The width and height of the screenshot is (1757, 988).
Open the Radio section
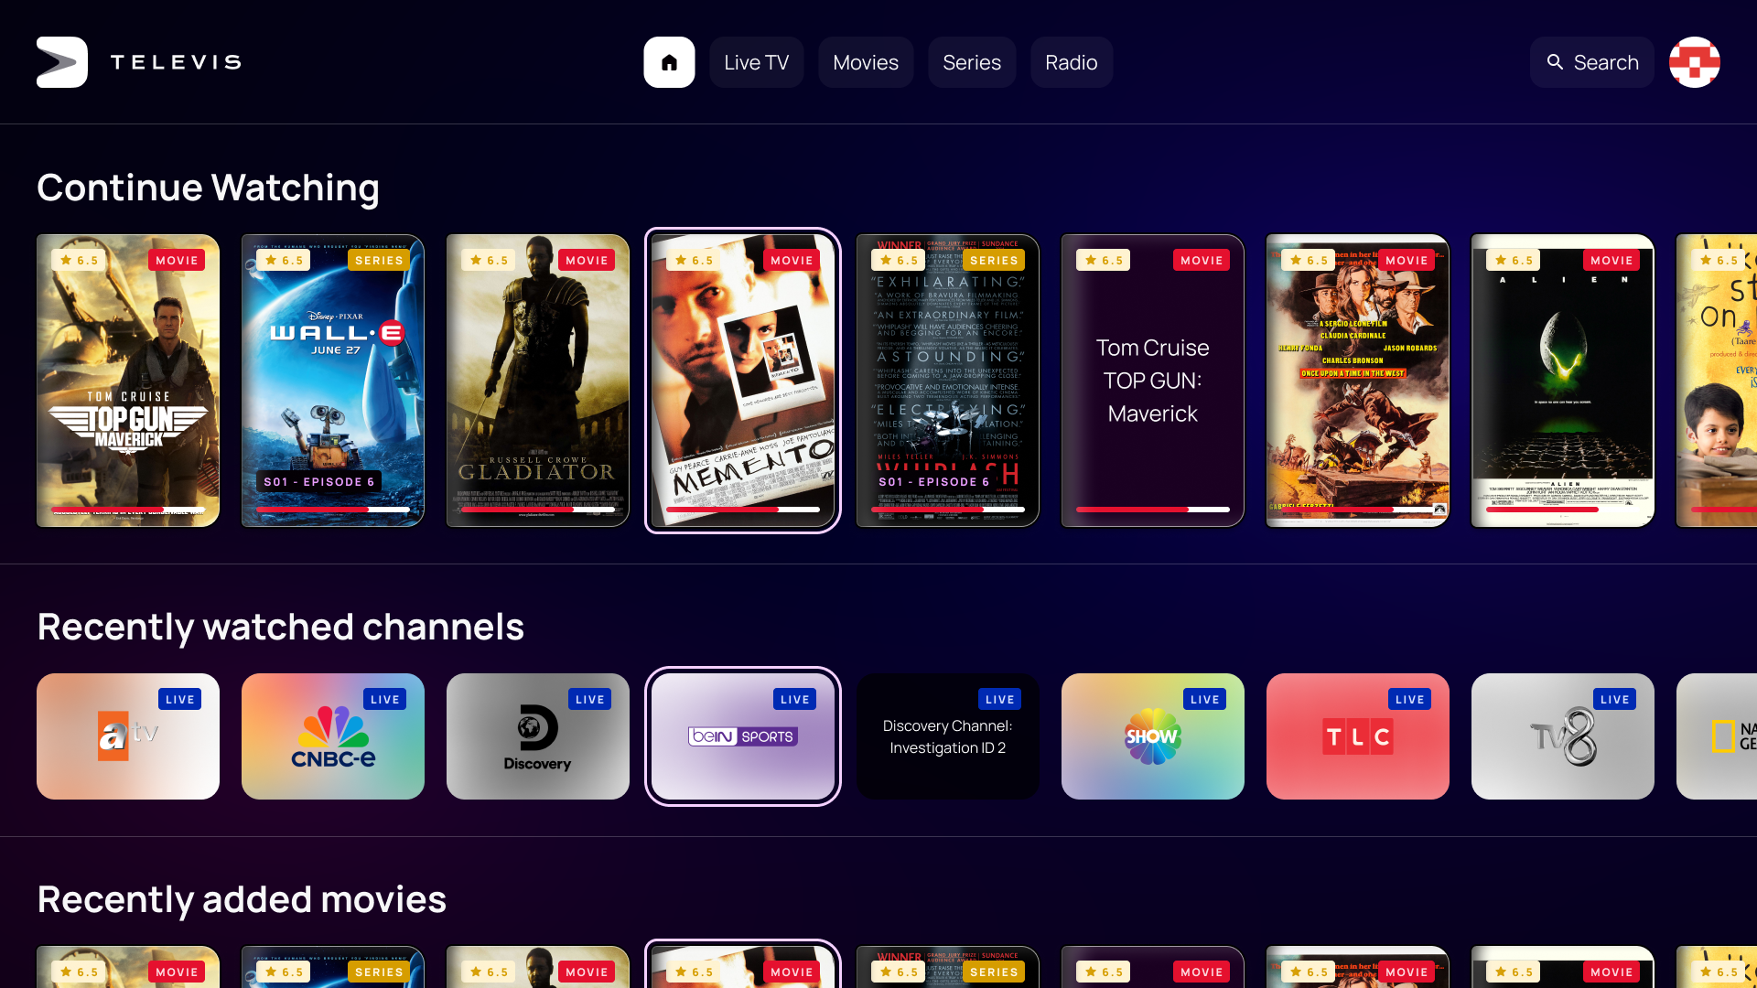[1071, 62]
